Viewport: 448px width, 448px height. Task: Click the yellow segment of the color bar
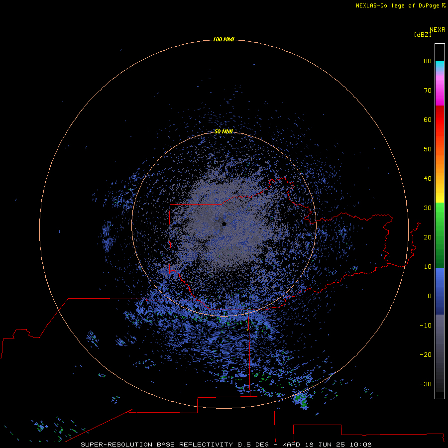[x=440, y=197]
